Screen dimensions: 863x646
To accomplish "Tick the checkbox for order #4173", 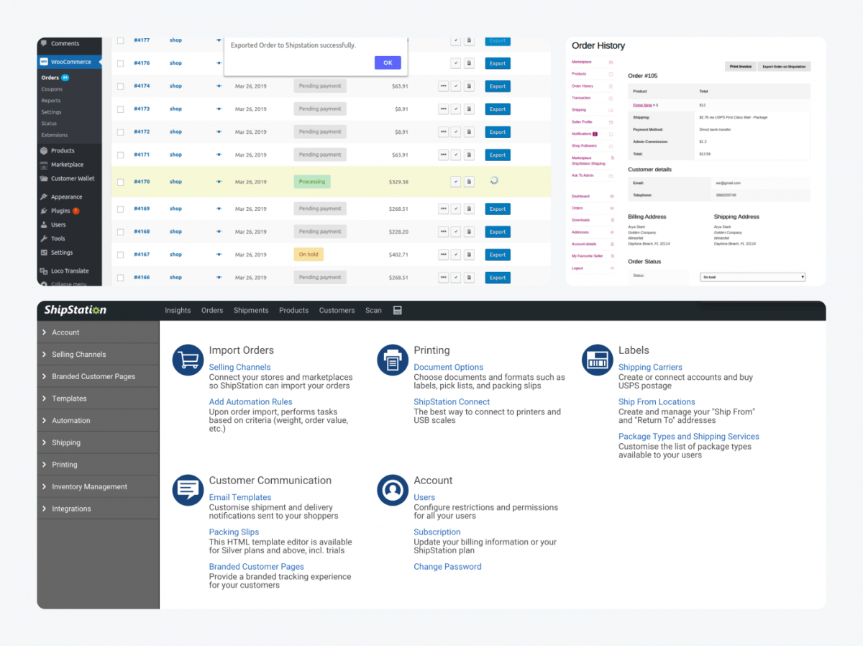I will (120, 109).
